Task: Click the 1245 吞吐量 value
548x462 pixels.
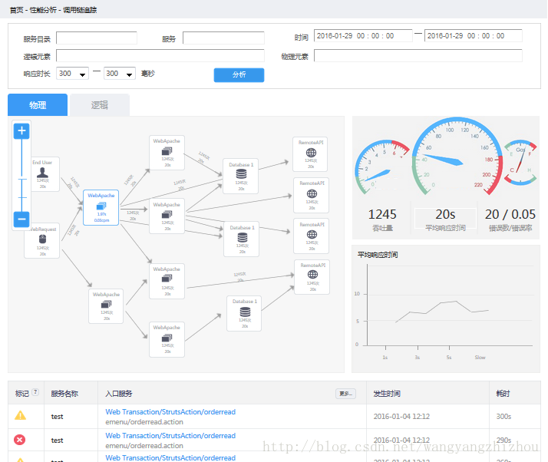Action: (x=382, y=214)
